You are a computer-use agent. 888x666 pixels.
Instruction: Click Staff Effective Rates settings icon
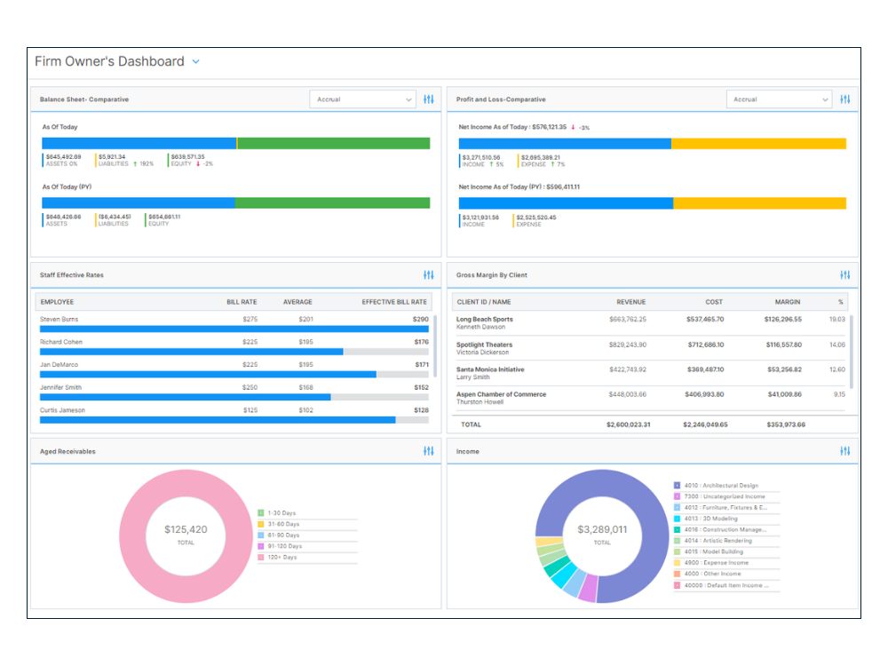[429, 275]
